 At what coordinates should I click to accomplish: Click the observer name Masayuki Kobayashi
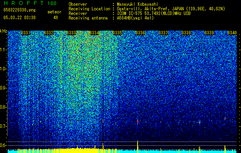(138, 4)
